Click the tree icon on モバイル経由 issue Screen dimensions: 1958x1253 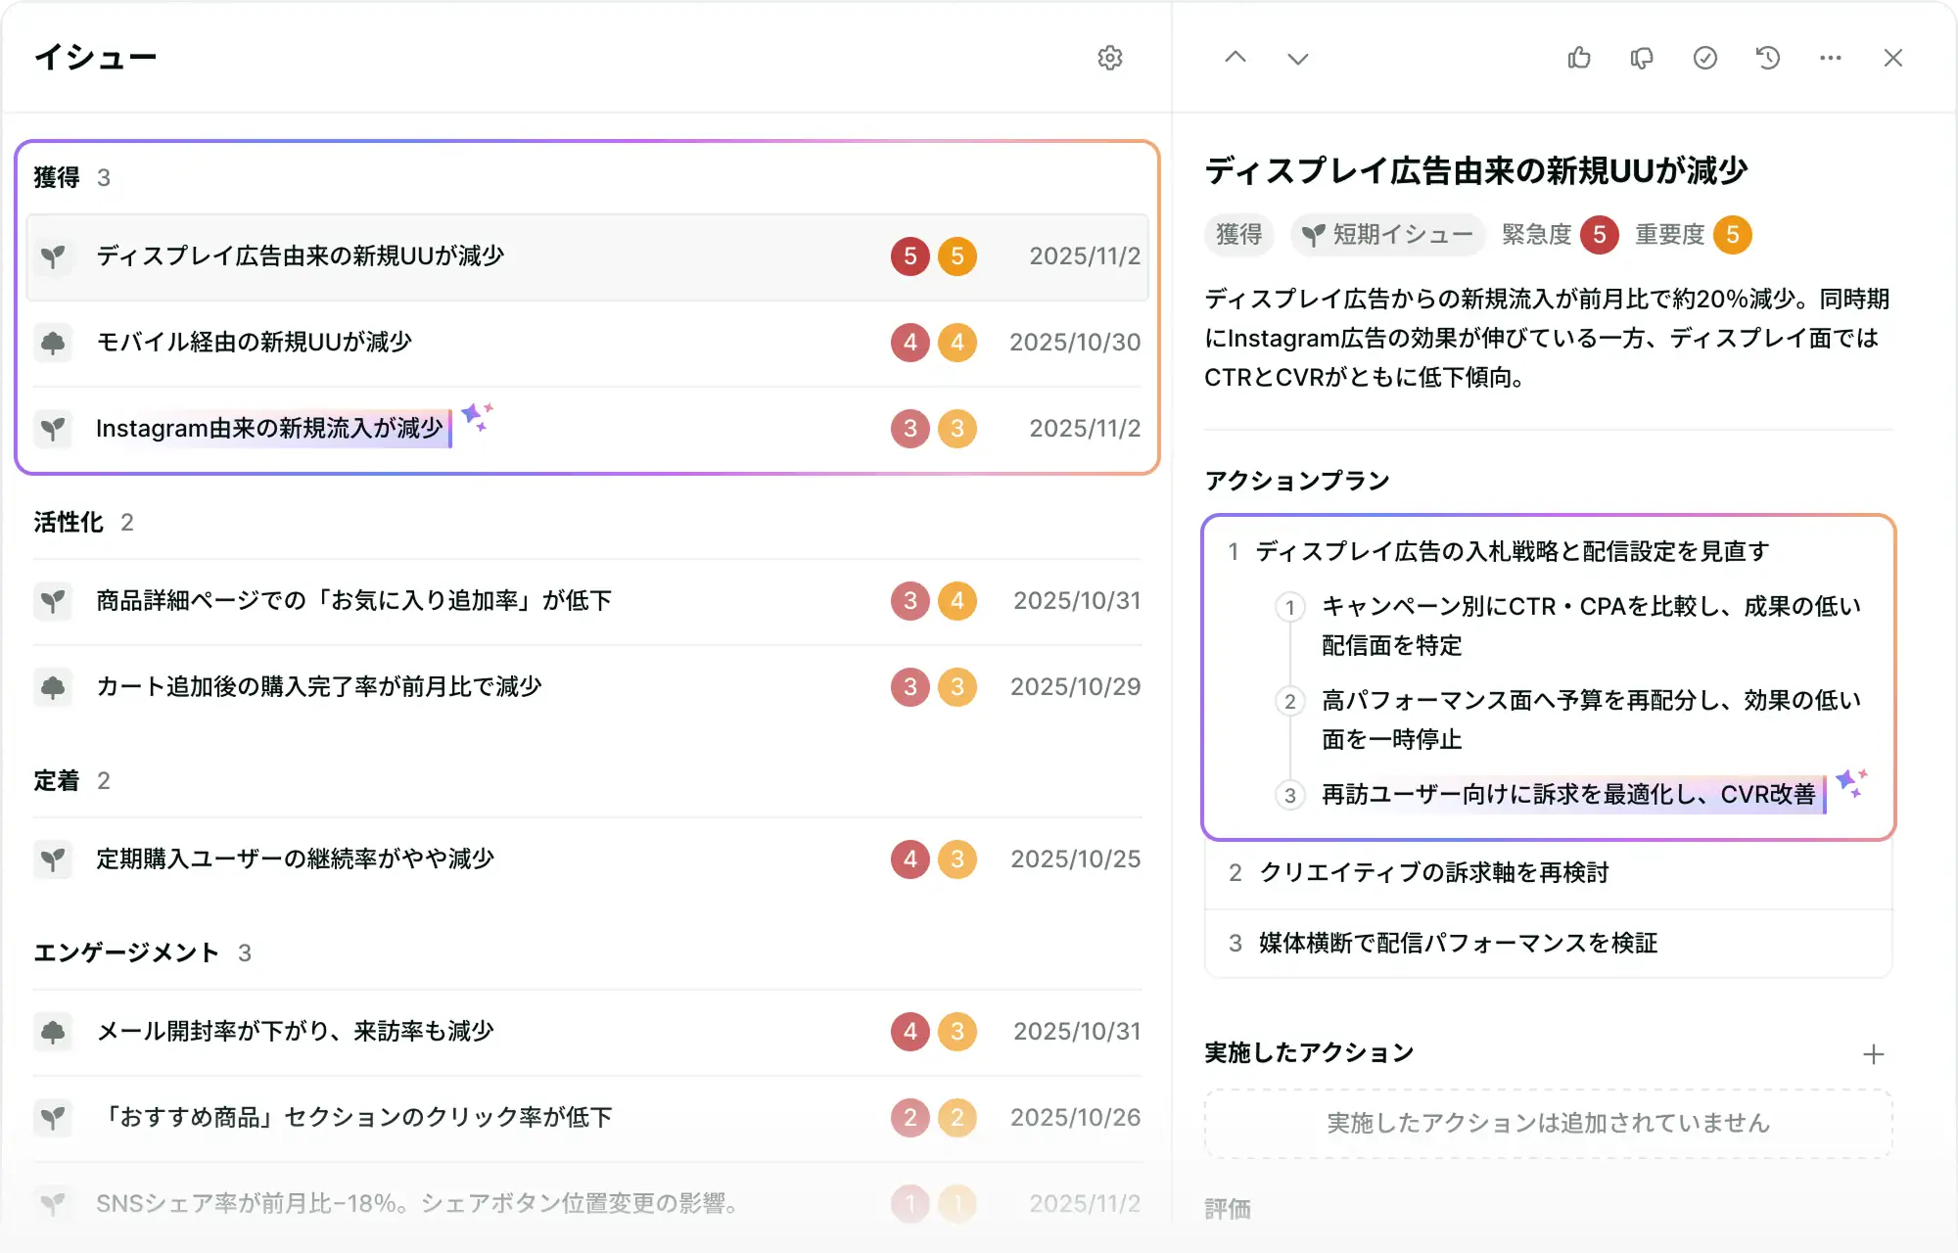tap(54, 343)
